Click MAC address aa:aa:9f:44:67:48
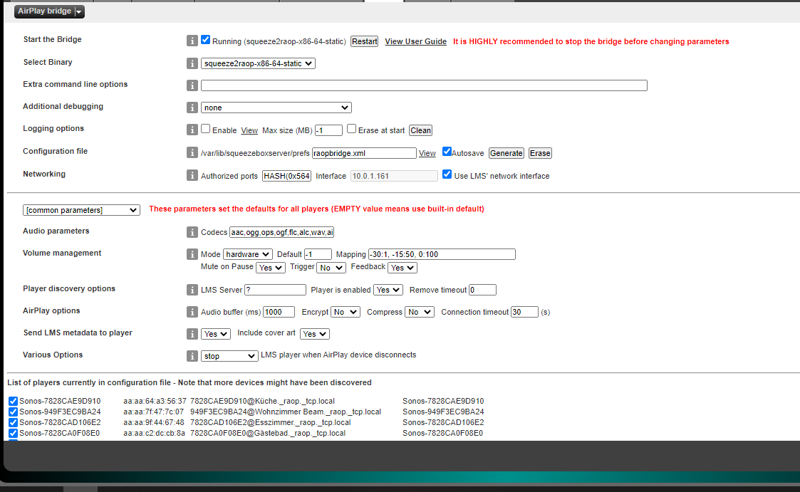This screenshot has width=800, height=492. [154, 423]
